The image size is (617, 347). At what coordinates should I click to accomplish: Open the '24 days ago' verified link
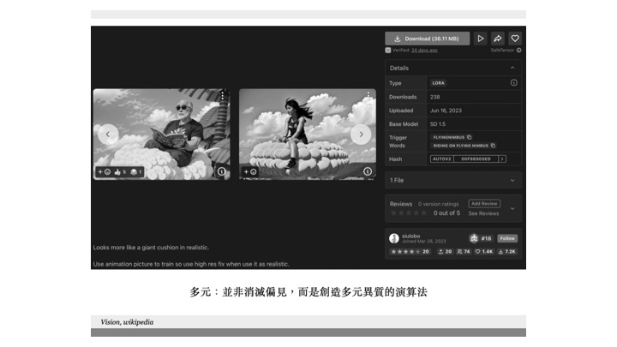[424, 51]
